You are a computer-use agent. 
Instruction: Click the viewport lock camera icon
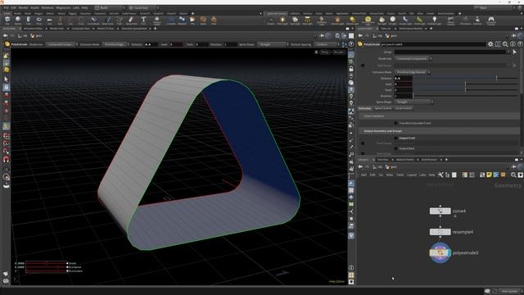351,69
